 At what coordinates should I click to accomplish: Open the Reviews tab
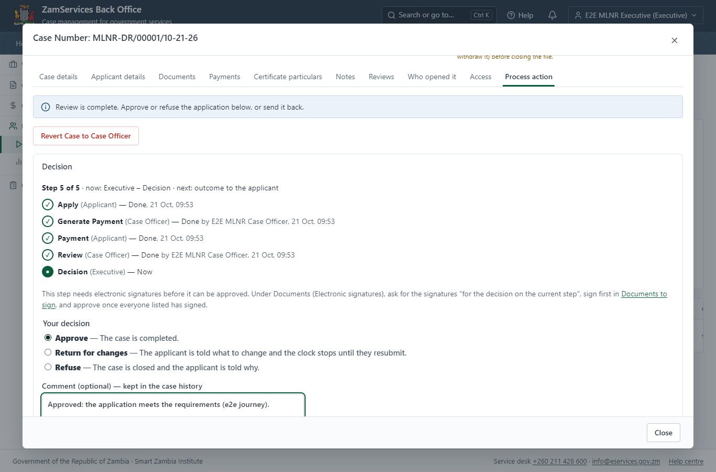coord(381,77)
